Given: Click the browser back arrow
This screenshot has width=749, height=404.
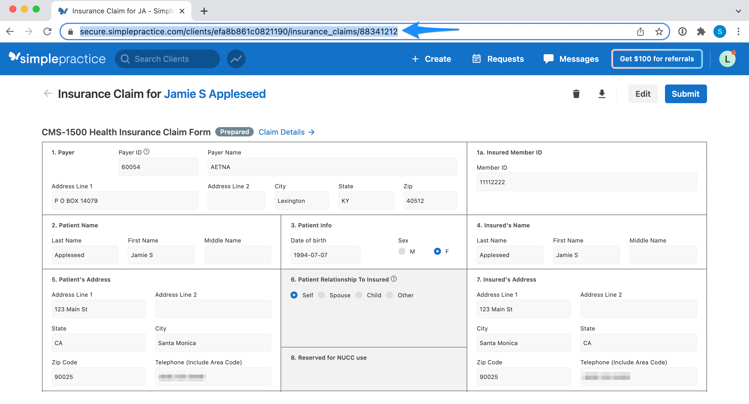Looking at the screenshot, I should pos(10,31).
